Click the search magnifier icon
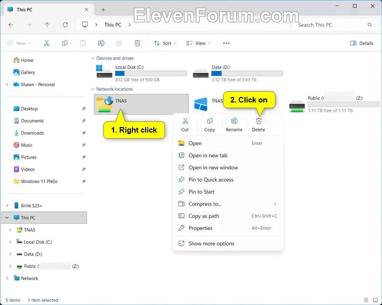Viewport: 382px width, 305px height. 370,24
